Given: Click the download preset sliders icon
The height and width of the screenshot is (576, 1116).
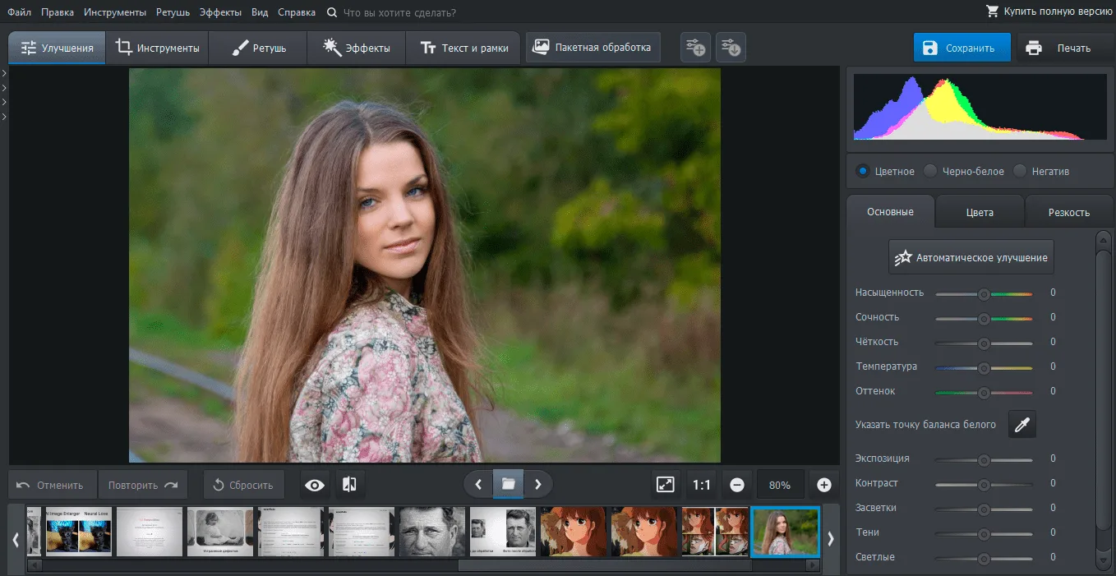Looking at the screenshot, I should 731,48.
